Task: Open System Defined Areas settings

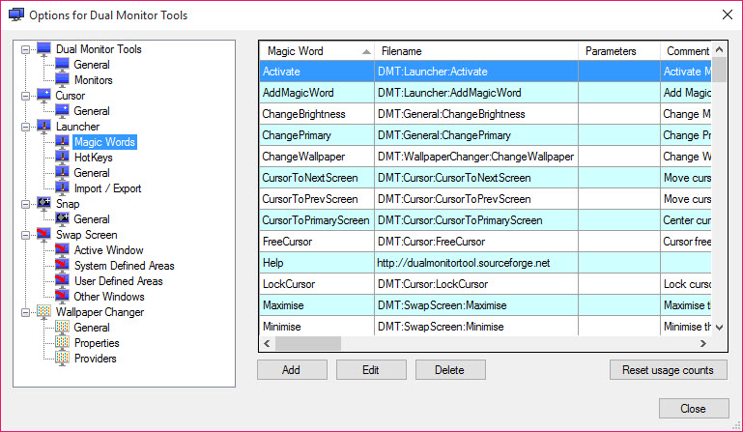Action: point(124,266)
